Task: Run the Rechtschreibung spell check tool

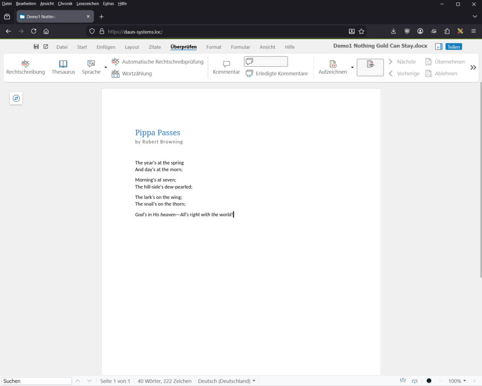Action: point(25,66)
